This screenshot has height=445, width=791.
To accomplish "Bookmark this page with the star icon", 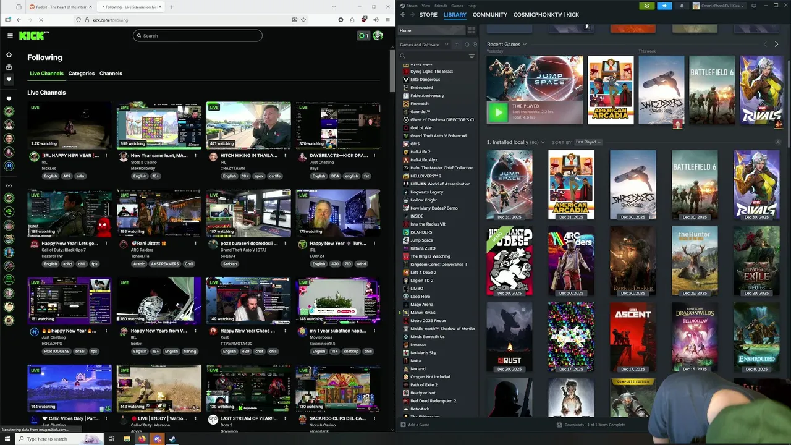I will (x=303, y=20).
